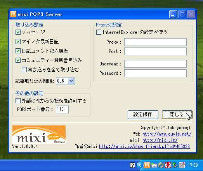Click the globe-shaped tray icon
This screenshot has width=203, height=171.
click(x=161, y=165)
